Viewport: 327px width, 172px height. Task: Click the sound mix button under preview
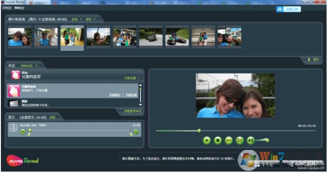(229, 140)
